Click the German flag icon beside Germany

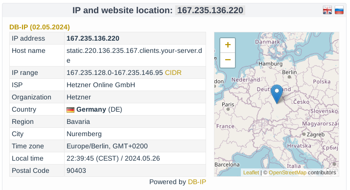70,110
